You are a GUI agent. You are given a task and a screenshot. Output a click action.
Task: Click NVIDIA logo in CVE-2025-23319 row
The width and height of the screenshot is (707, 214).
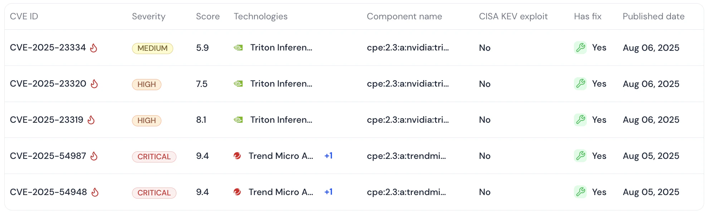point(238,120)
